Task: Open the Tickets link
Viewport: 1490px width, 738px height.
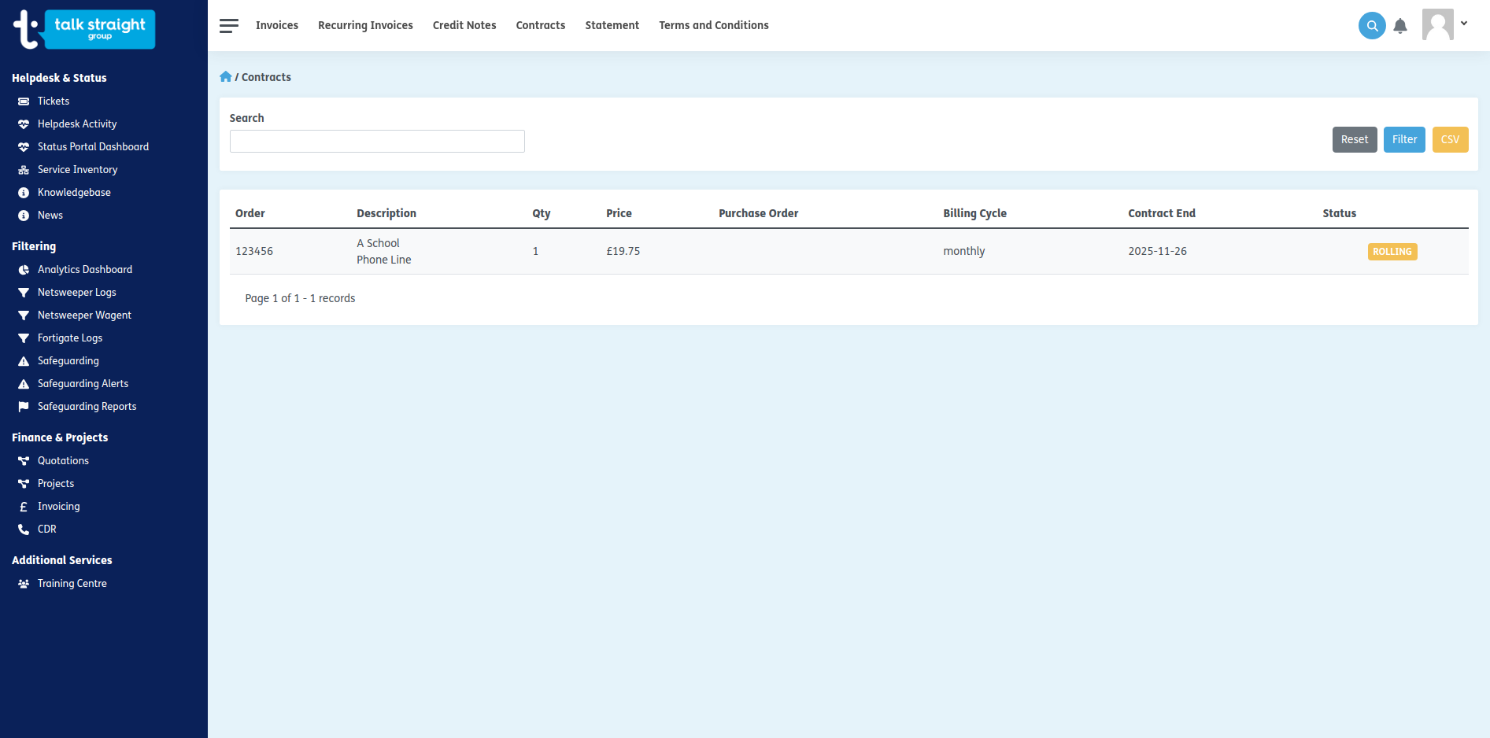Action: click(54, 101)
